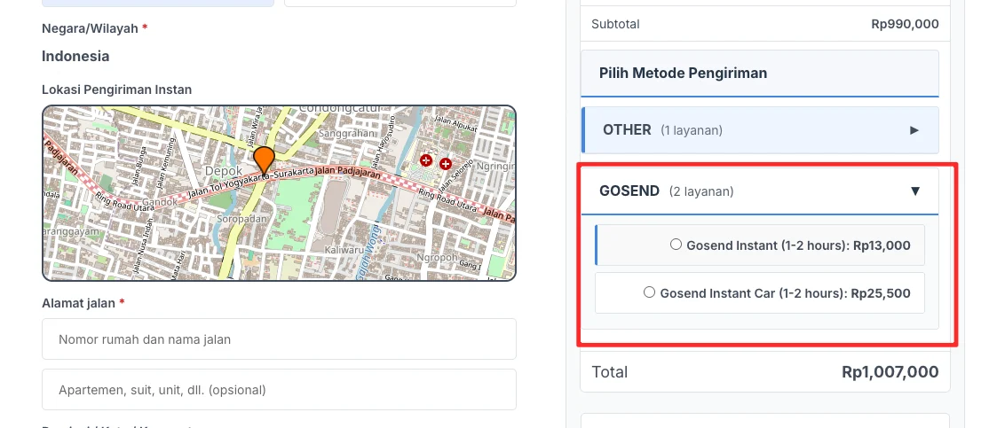Viewport: 981px width, 428px height.
Task: Click the '(2 layanan)' text in GOSEND header
Action: point(701,191)
